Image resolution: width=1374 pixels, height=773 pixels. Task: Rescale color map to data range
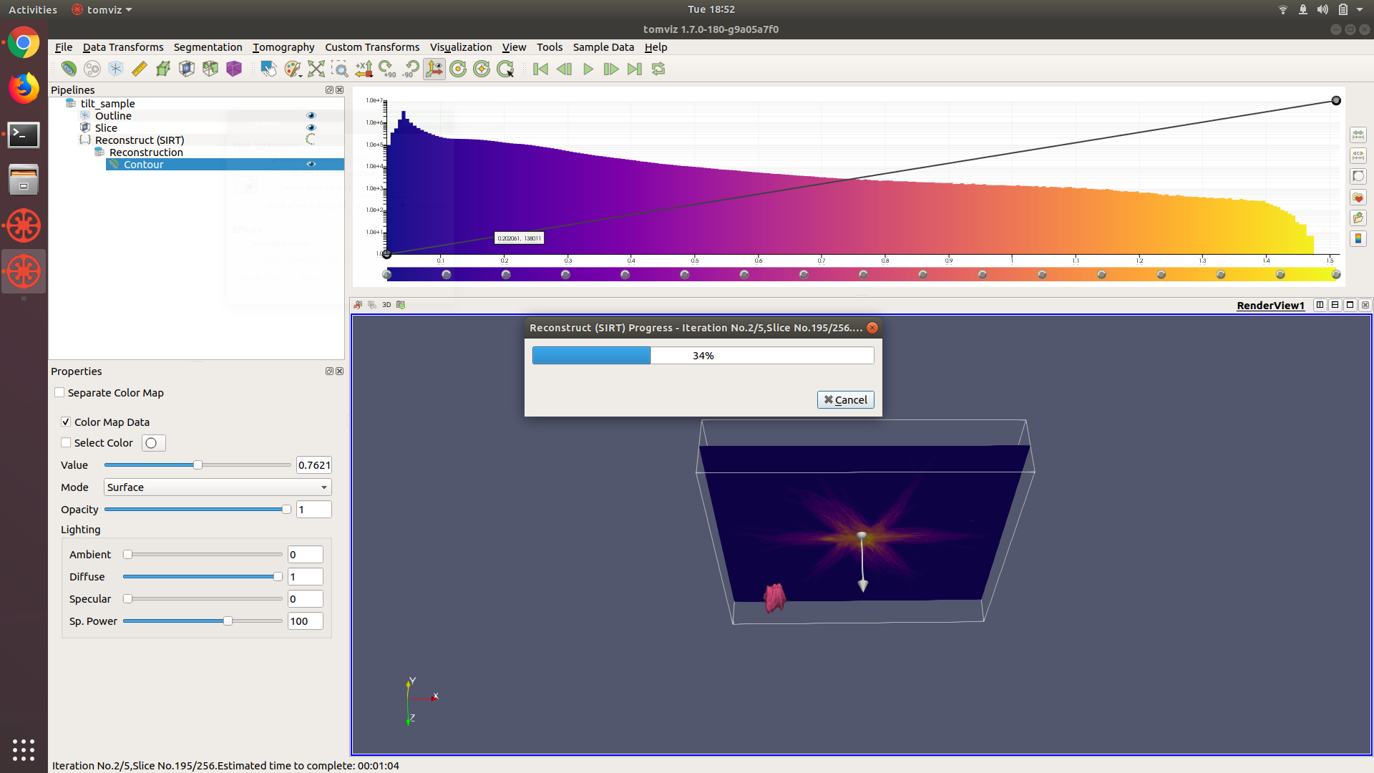pyautogui.click(x=1358, y=135)
